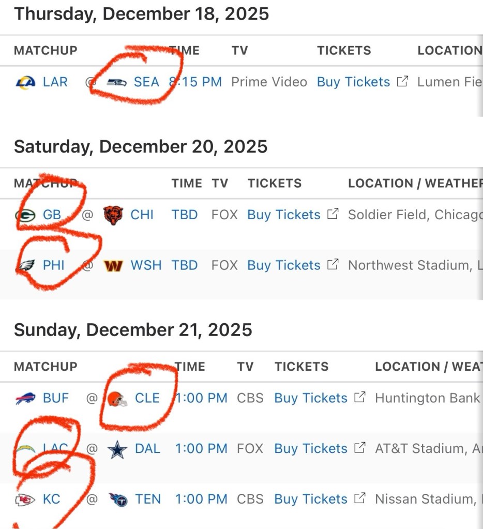Click the Los Angeles Rams logo
The image size is (483, 529).
[25, 82]
